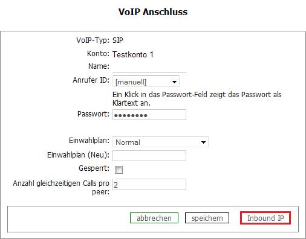306x239 pixels.
Task: Toggle the Gesperrt checkbox
Action: click(119, 170)
